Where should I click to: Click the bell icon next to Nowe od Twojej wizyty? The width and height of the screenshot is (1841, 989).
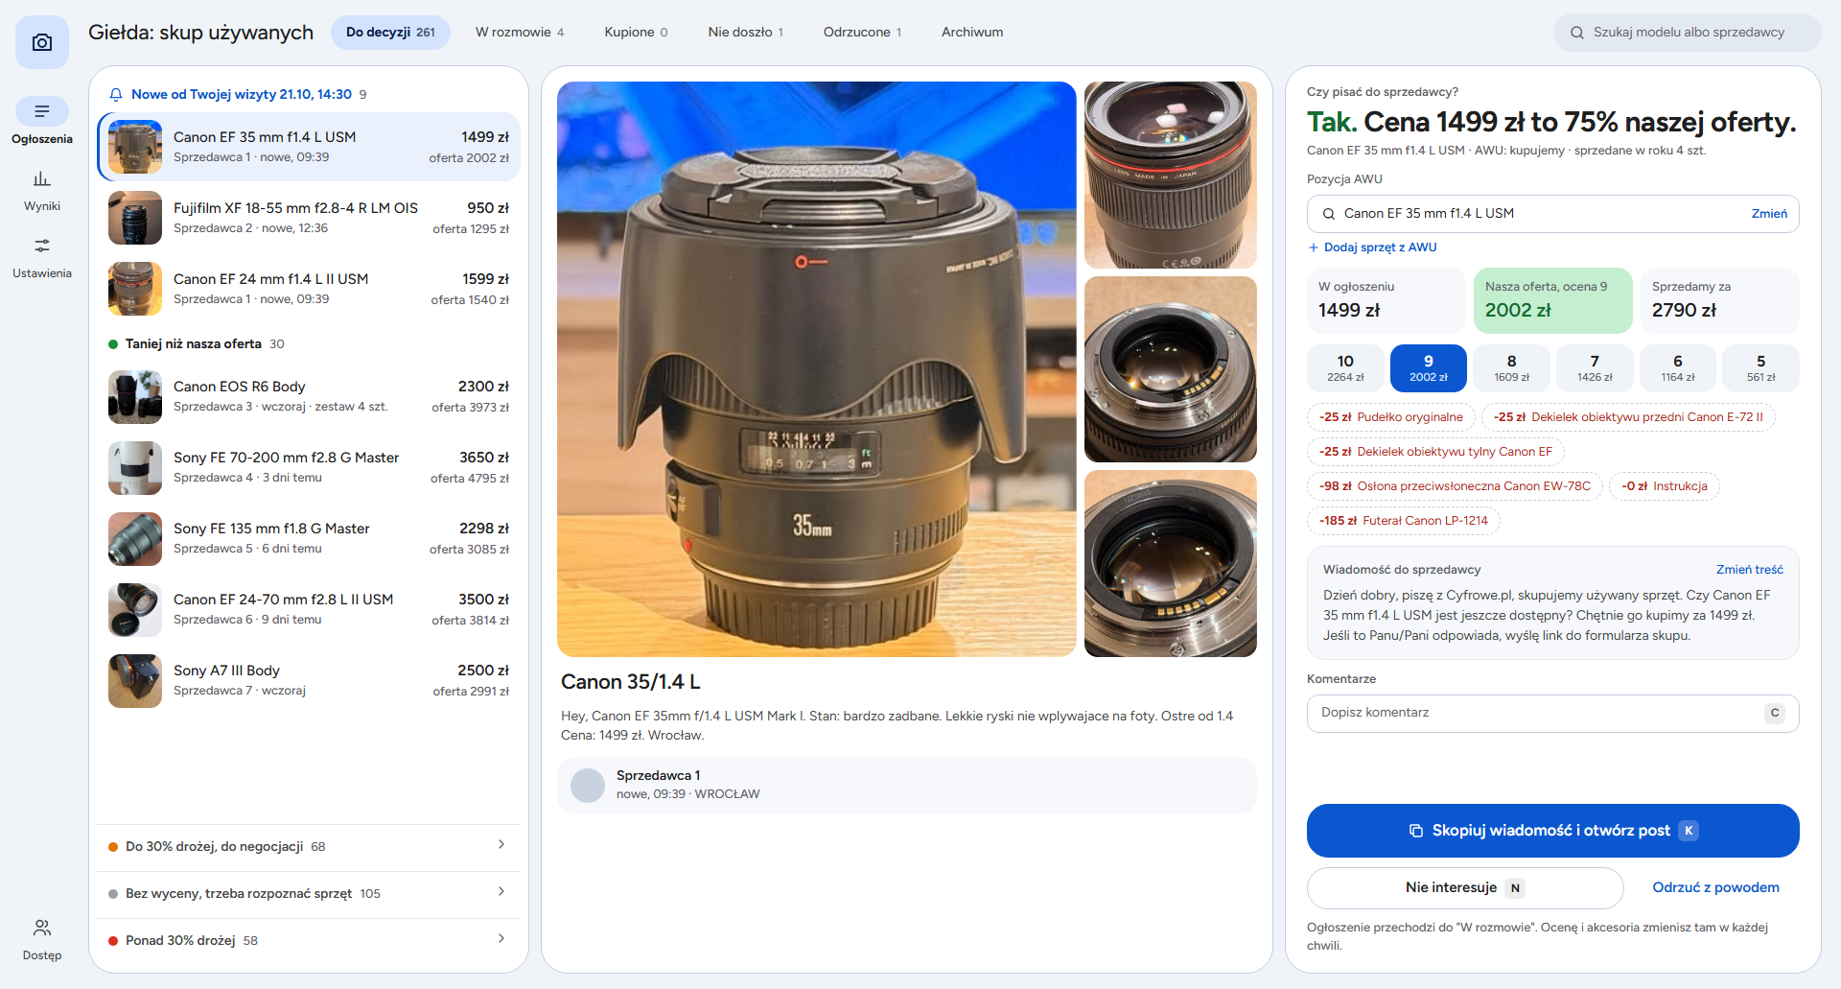click(116, 95)
